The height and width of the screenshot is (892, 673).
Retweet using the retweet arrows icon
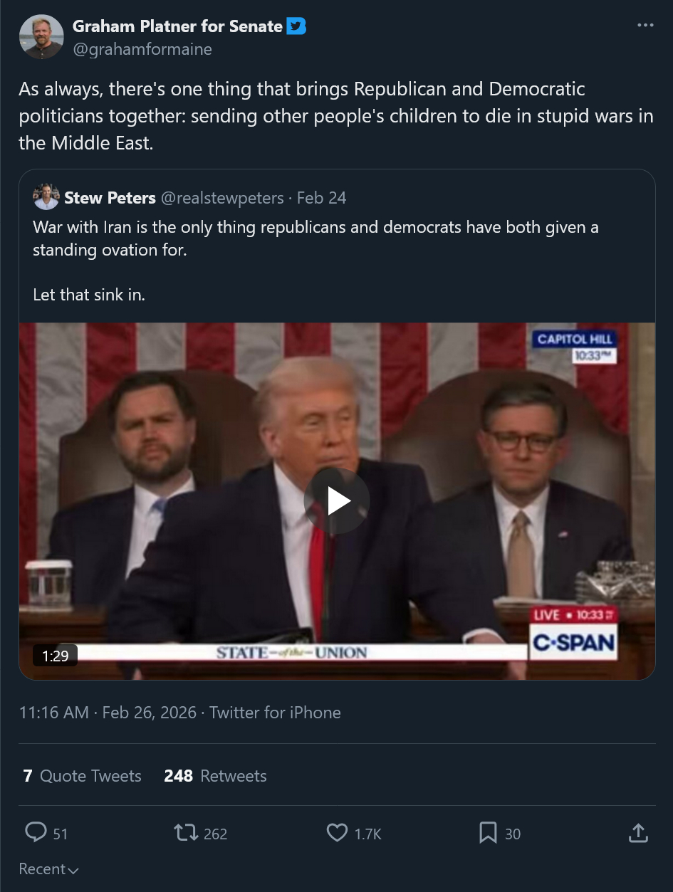[184, 832]
